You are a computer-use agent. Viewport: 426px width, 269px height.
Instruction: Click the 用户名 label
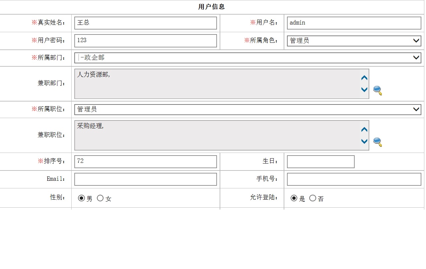click(264, 23)
